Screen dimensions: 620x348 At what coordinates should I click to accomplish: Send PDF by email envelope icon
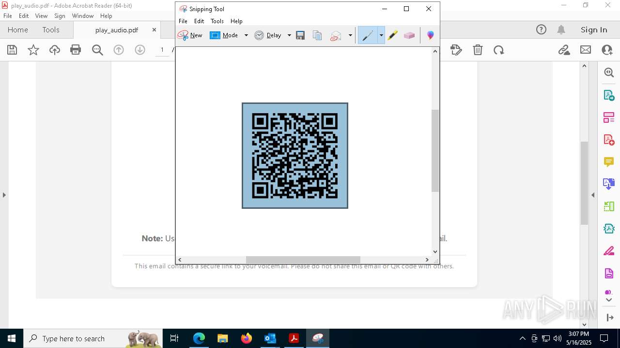[586, 50]
